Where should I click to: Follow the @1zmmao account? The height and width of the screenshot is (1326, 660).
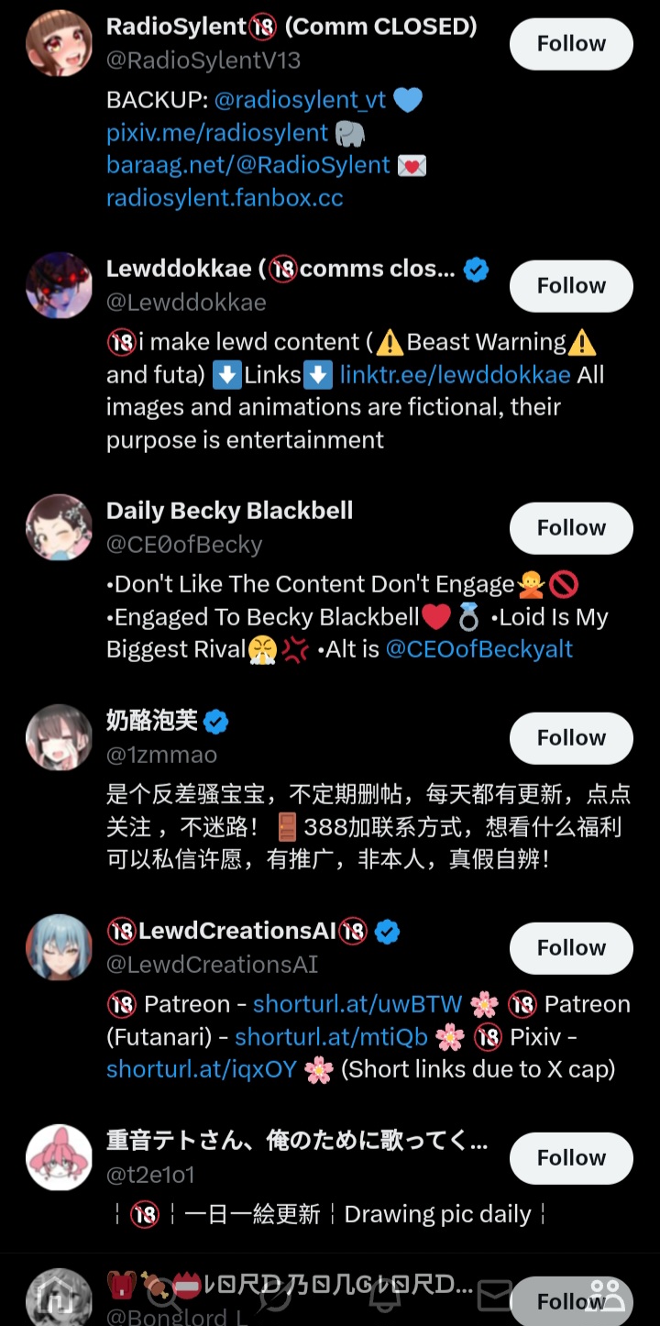click(571, 738)
